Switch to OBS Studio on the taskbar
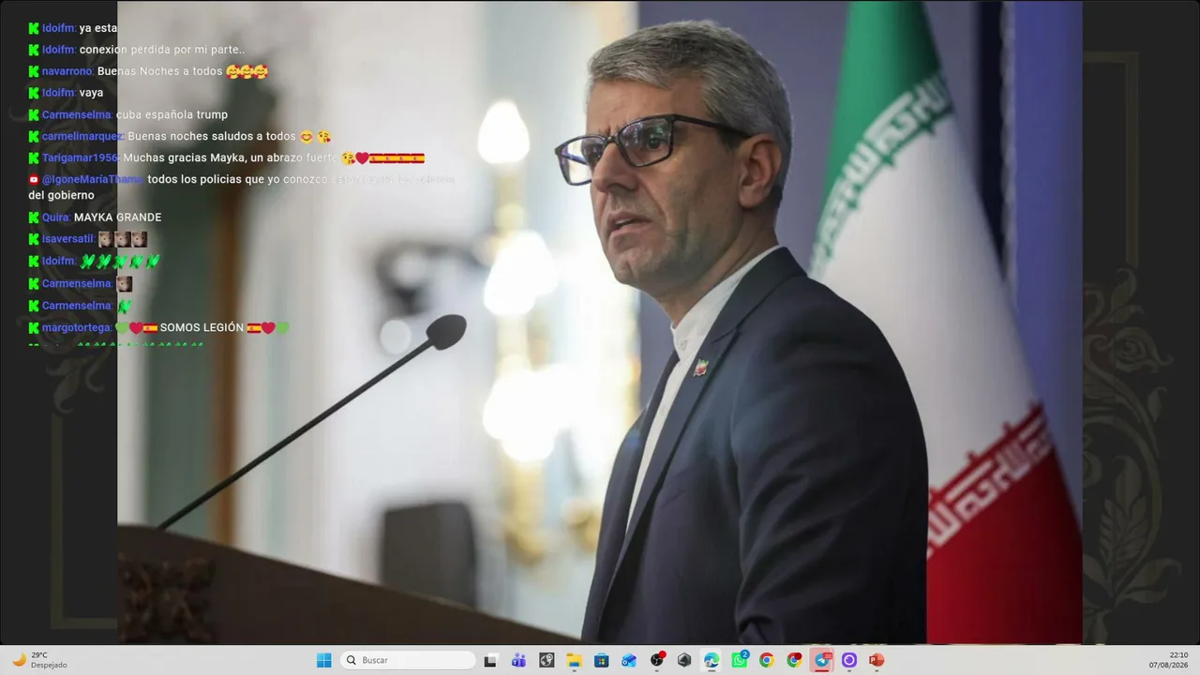The image size is (1200, 675). pos(657,660)
